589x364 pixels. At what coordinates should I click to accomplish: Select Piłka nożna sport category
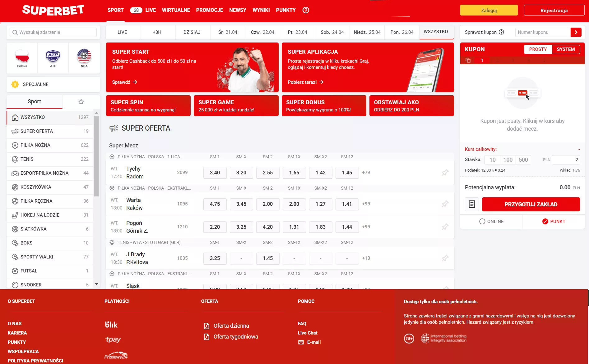(x=50, y=145)
